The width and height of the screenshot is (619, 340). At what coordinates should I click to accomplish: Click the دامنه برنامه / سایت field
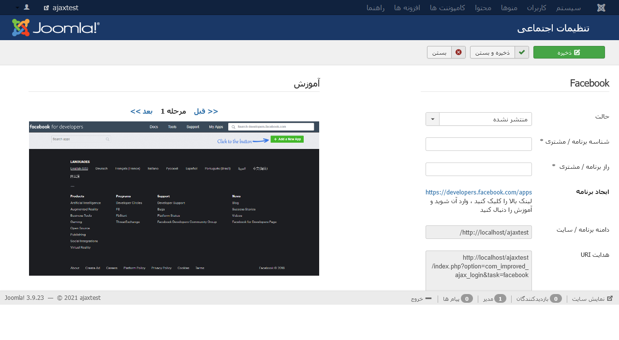(479, 232)
